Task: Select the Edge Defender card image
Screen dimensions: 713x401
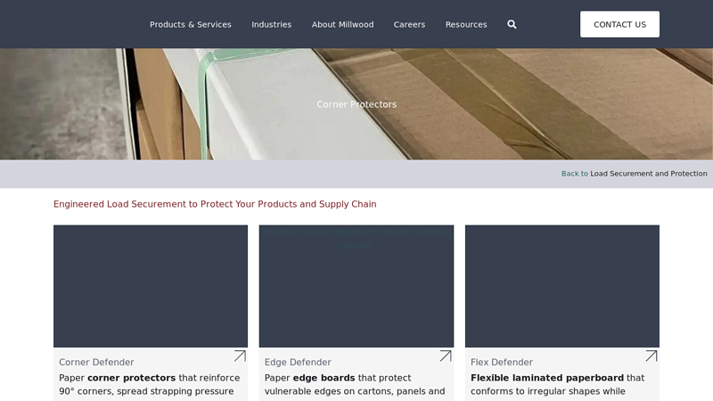Action: click(356, 286)
